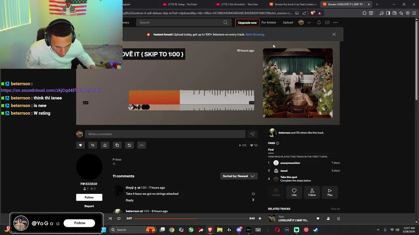Toggle the browser sidebar panel icon
Viewport: 419px width, 235px height.
[x=388, y=13]
